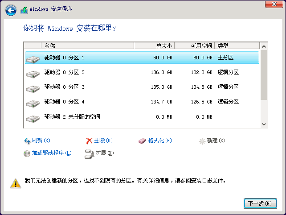
Task: Click the back arrow button
Action: coord(11,9)
